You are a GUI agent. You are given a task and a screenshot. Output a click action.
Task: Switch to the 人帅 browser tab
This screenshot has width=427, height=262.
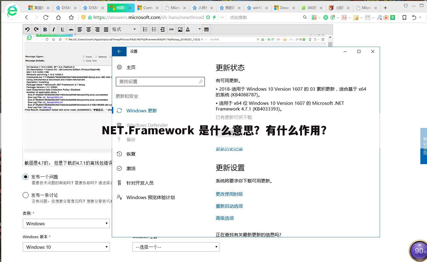pos(203,8)
